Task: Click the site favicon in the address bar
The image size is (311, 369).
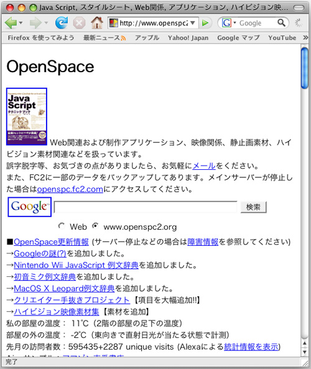Action: (x=113, y=23)
